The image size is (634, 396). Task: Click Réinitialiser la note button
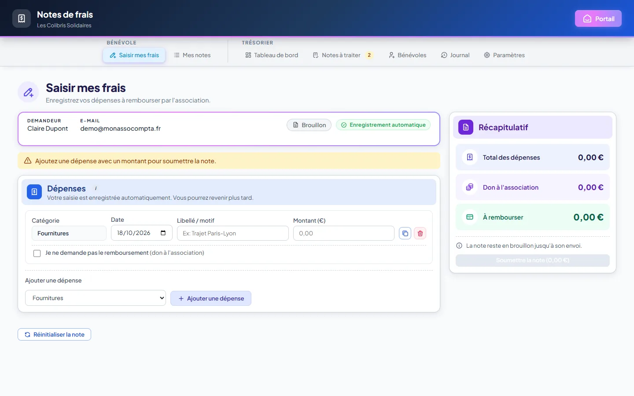point(54,334)
